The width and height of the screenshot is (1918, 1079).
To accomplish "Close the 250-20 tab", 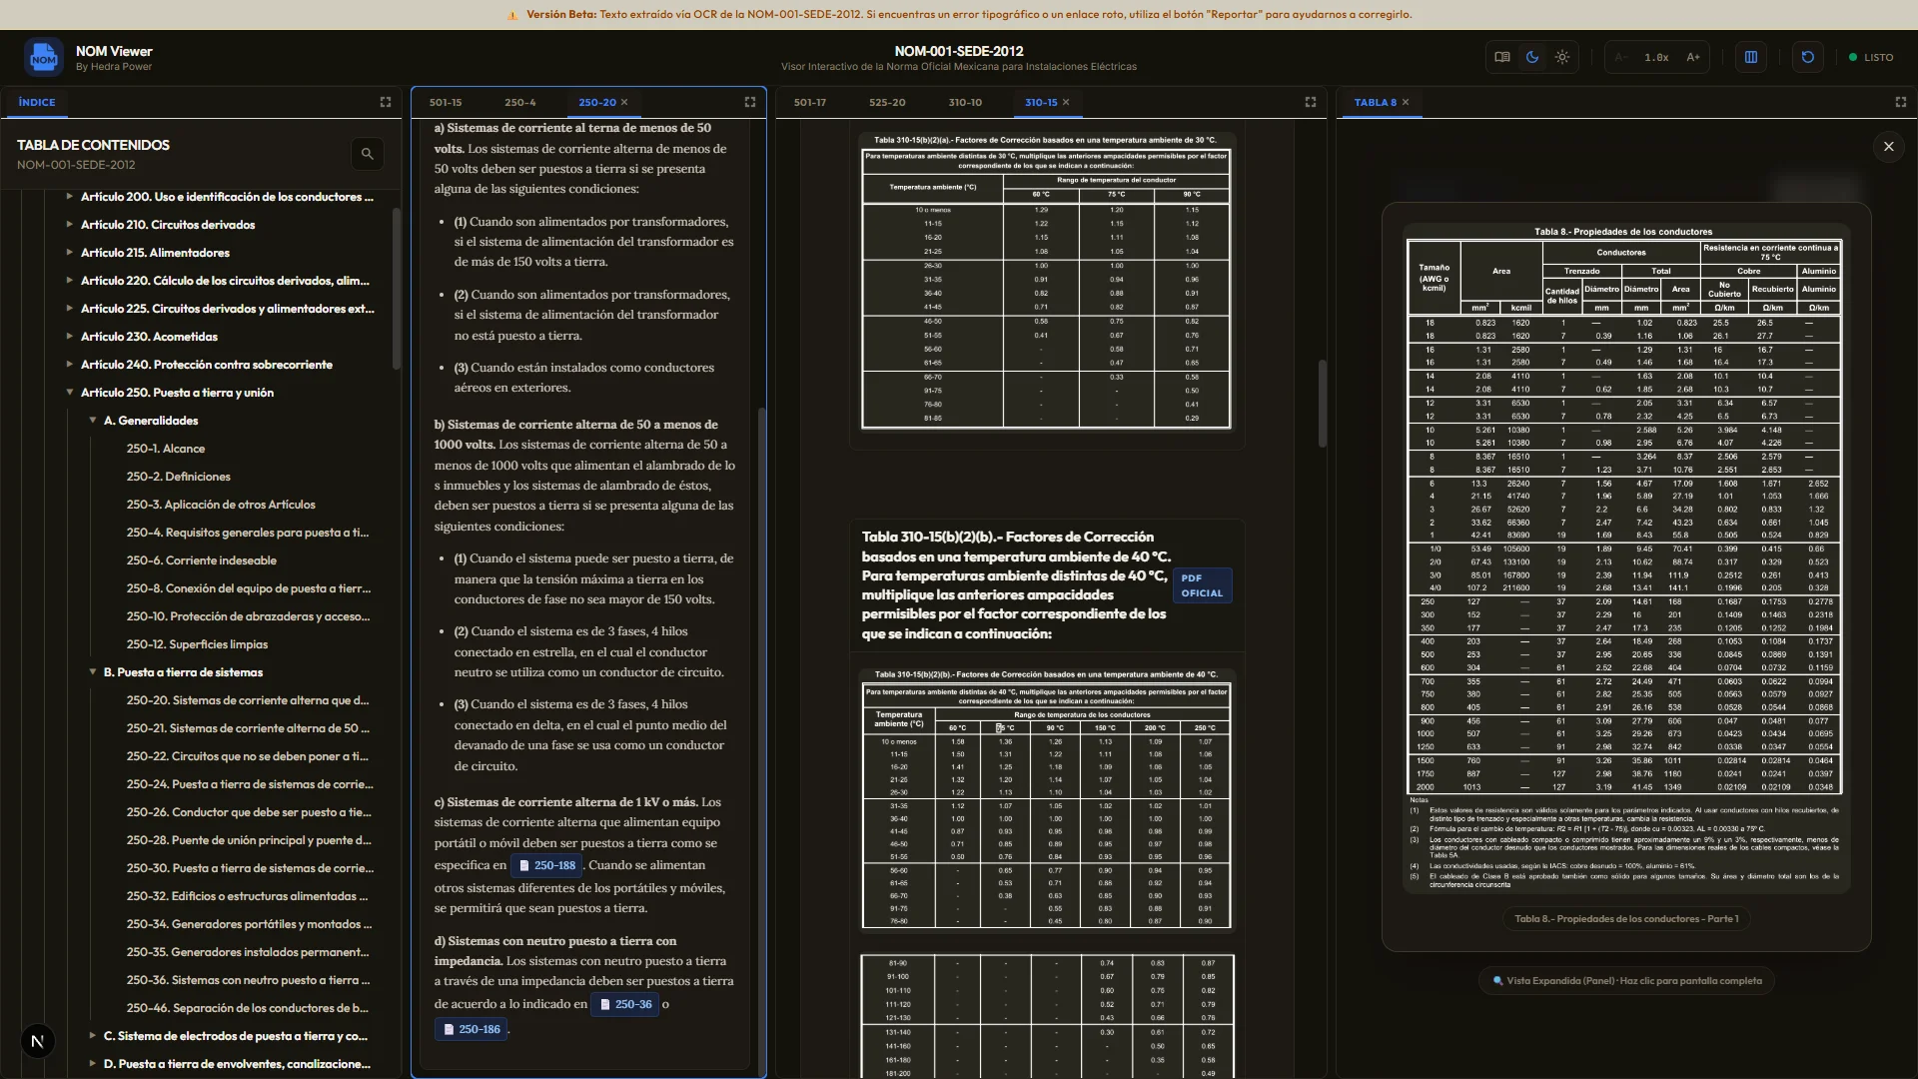I will pyautogui.click(x=624, y=102).
